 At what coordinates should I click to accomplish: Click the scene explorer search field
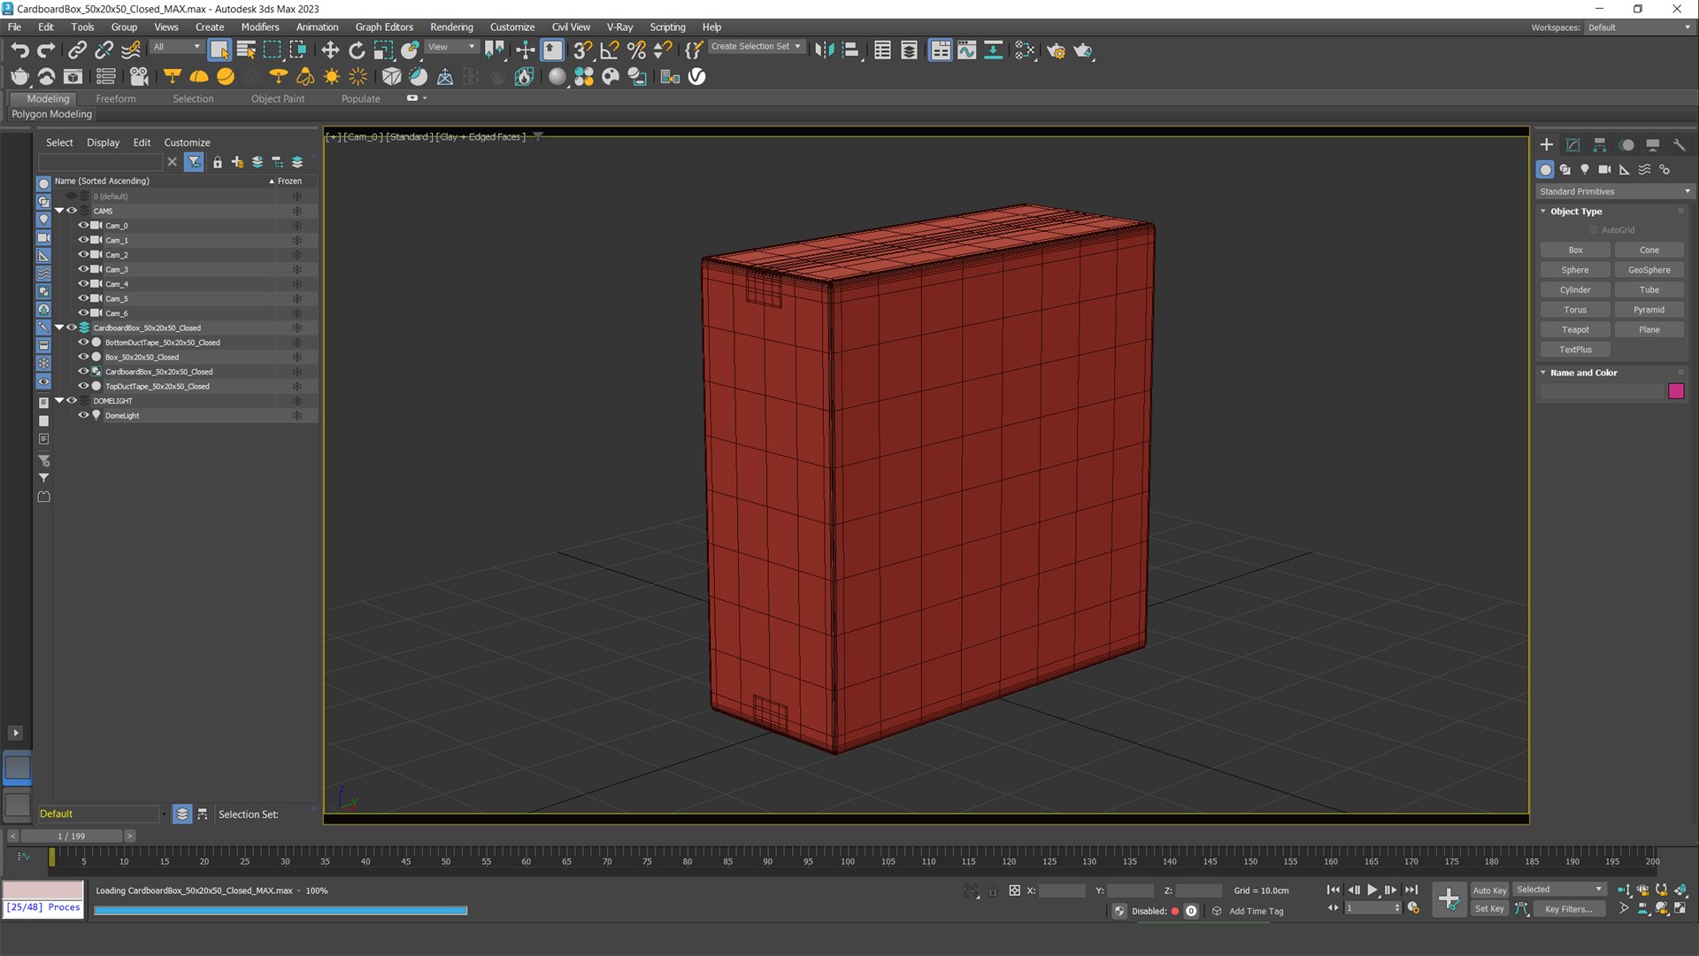pyautogui.click(x=100, y=162)
